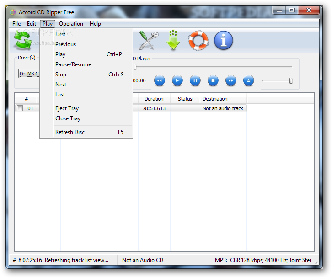This screenshot has width=332, height=278.
Task: Click the CD Player seek slider handle
Action: 135,67
